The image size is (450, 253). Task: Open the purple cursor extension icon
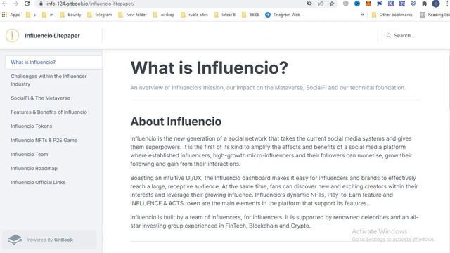[x=402, y=4]
